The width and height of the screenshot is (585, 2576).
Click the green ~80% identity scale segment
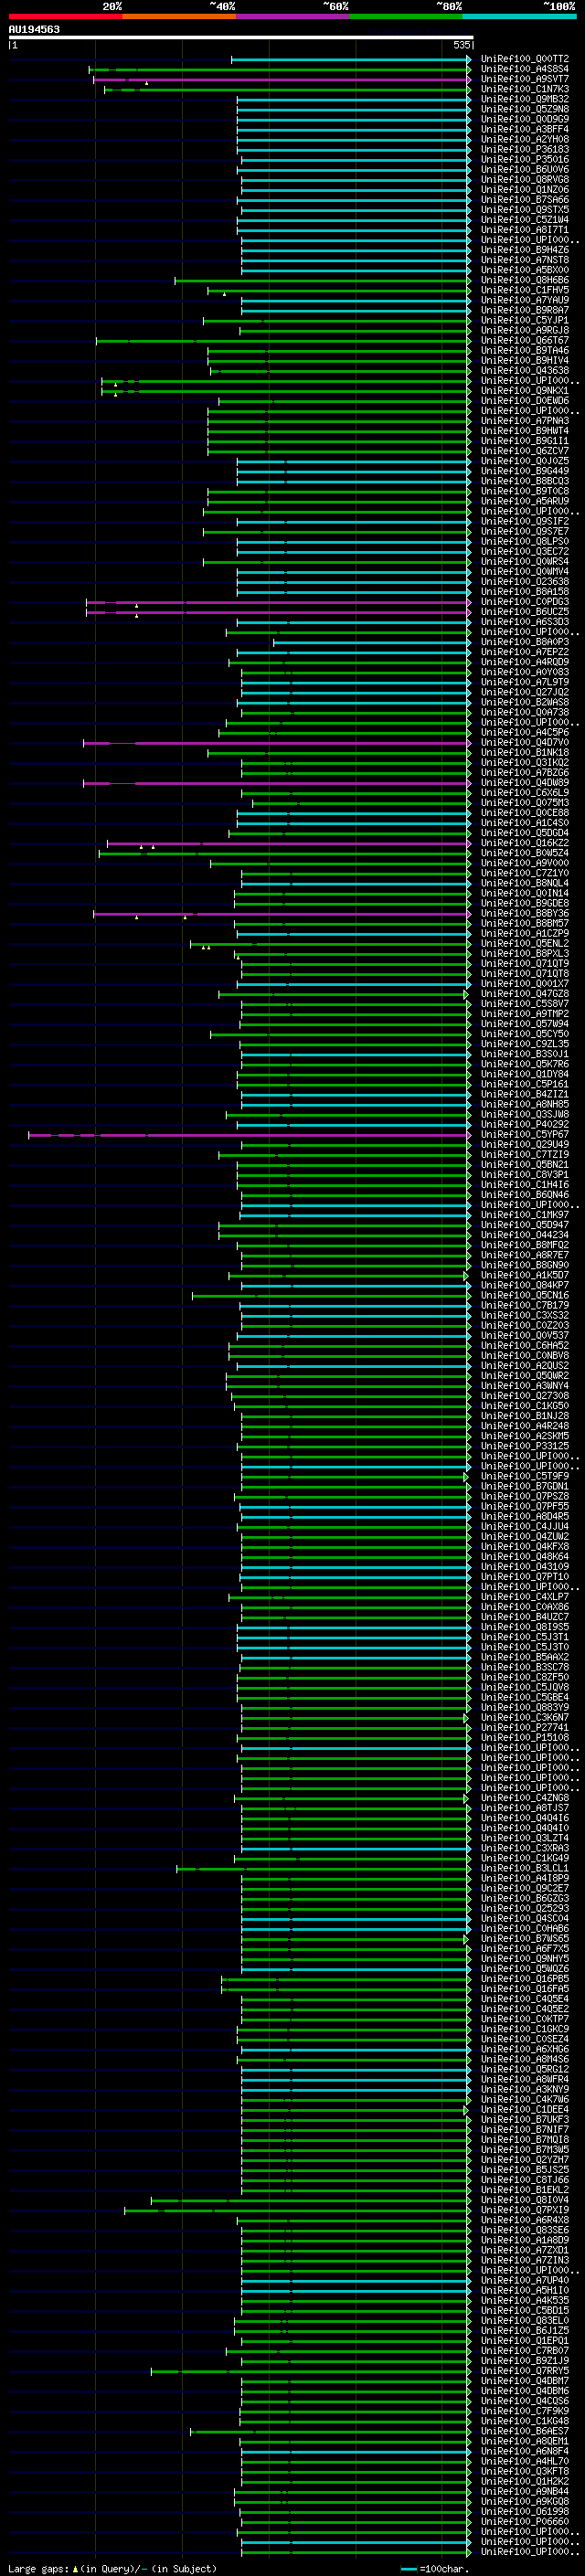pyautogui.click(x=406, y=16)
